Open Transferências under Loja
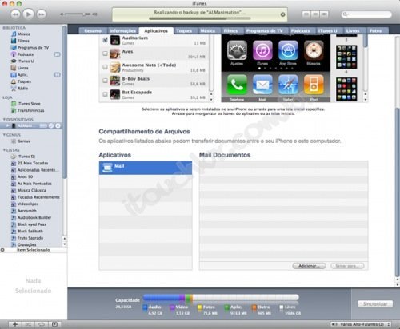The image size is (400, 329). pyautogui.click(x=31, y=110)
